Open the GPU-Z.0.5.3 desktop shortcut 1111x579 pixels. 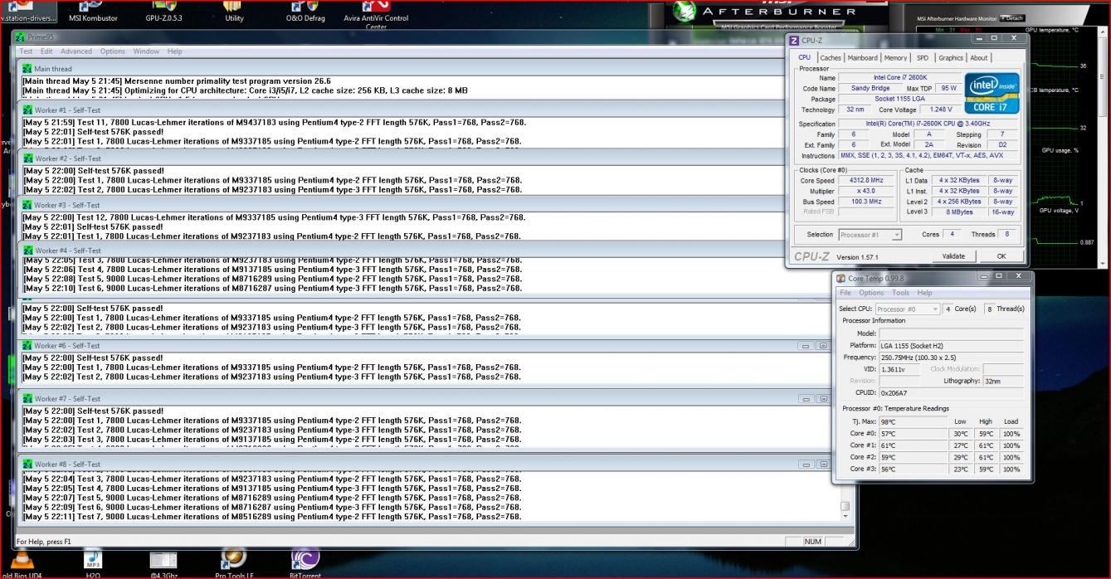pyautogui.click(x=163, y=11)
